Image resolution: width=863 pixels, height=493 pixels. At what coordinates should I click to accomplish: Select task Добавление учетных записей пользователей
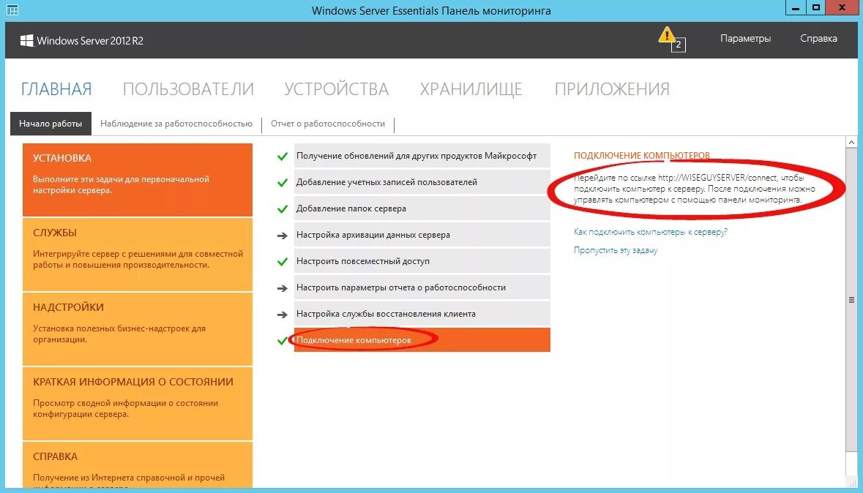pyautogui.click(x=422, y=182)
